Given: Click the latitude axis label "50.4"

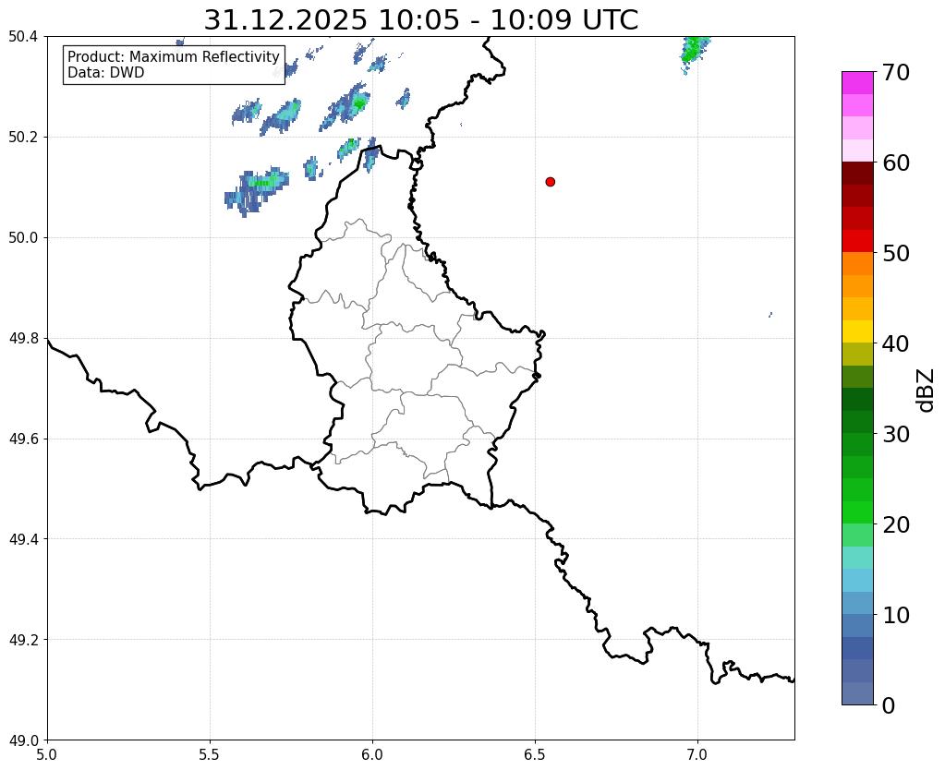Looking at the screenshot, I should point(23,37).
